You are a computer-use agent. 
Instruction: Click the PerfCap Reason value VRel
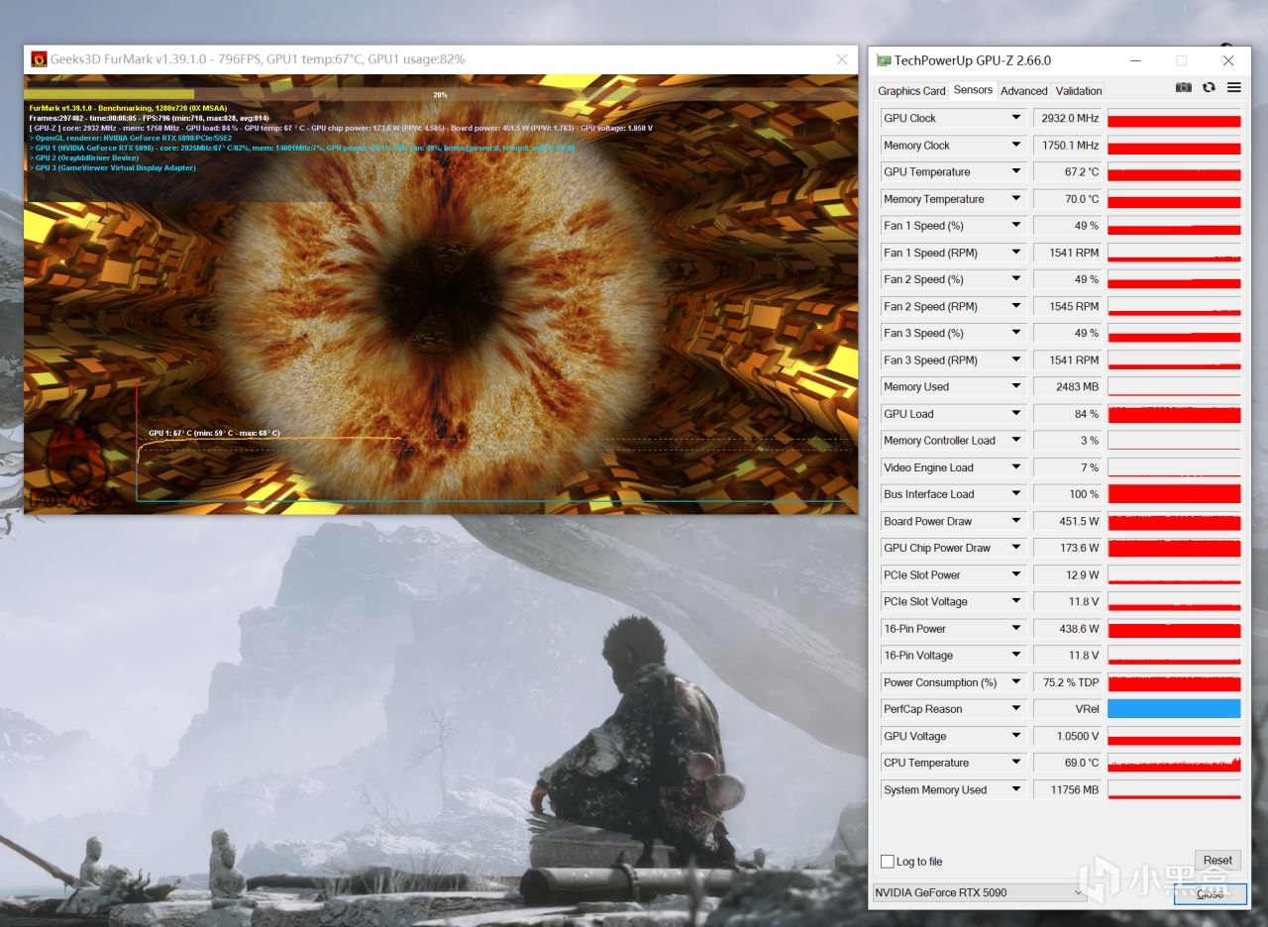(1068, 709)
